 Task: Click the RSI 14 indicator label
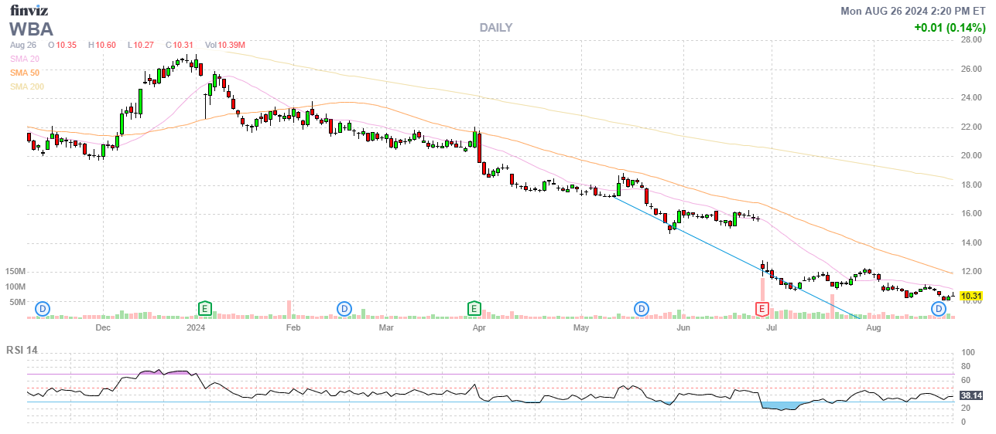pos(22,350)
